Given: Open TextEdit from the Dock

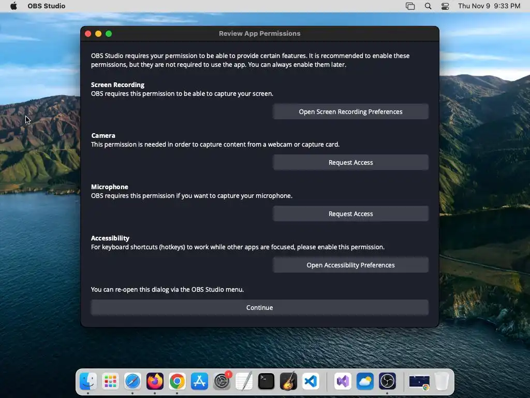Looking at the screenshot, I should (244, 381).
